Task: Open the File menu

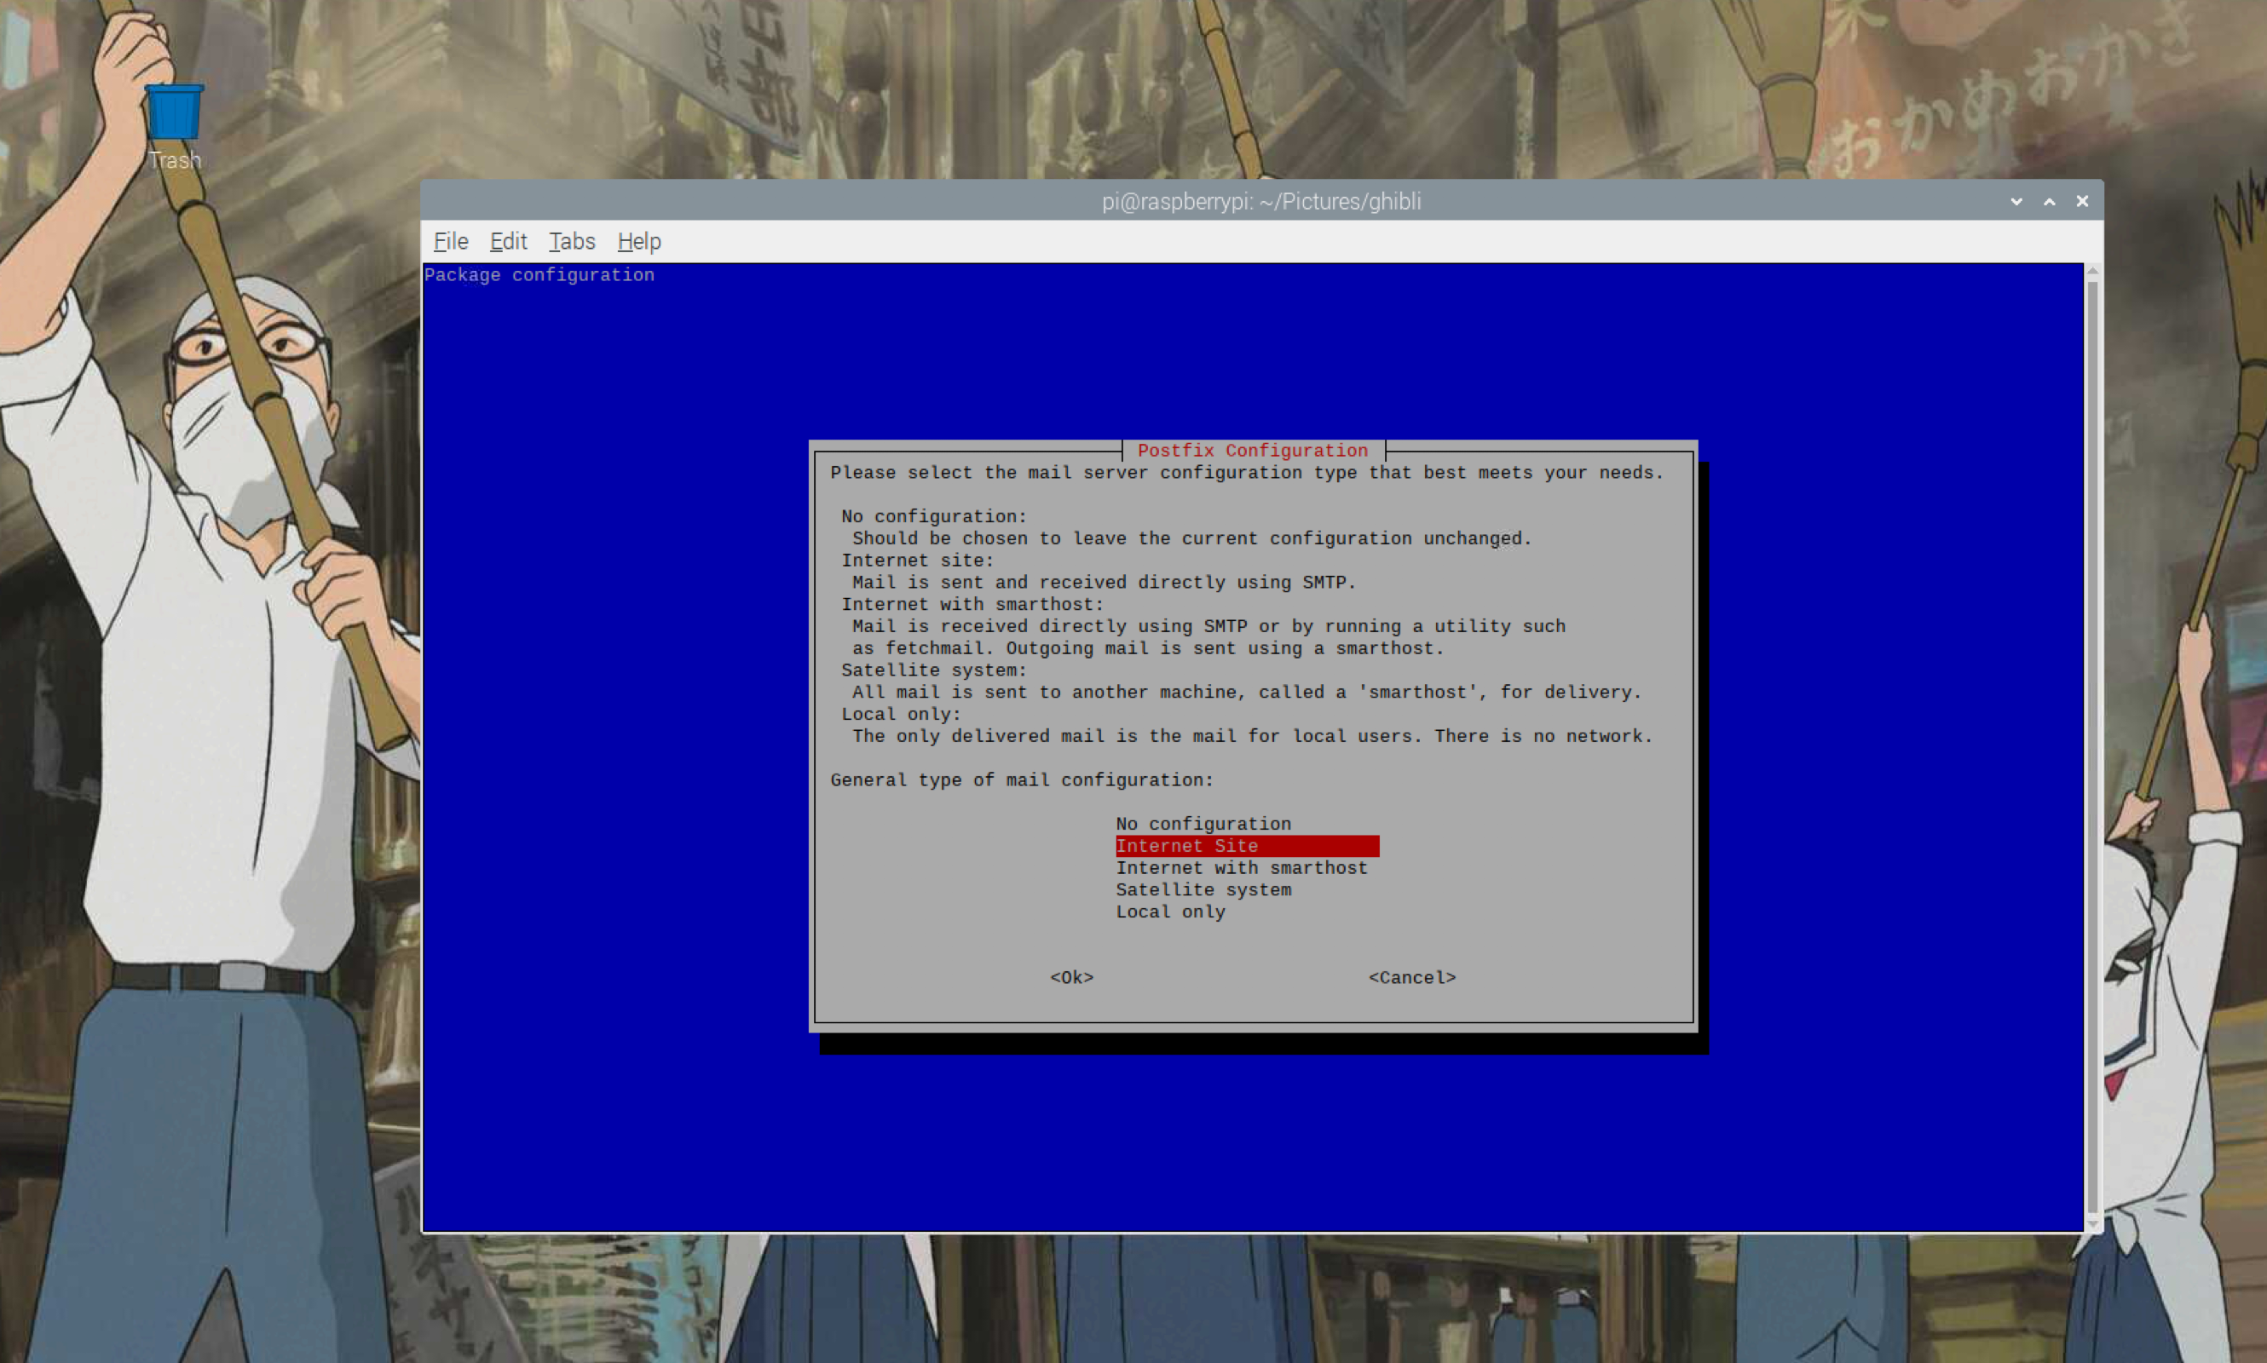Action: click(449, 242)
